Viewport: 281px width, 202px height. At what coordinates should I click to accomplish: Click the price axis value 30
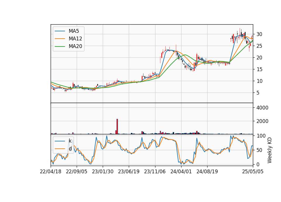point(259,34)
